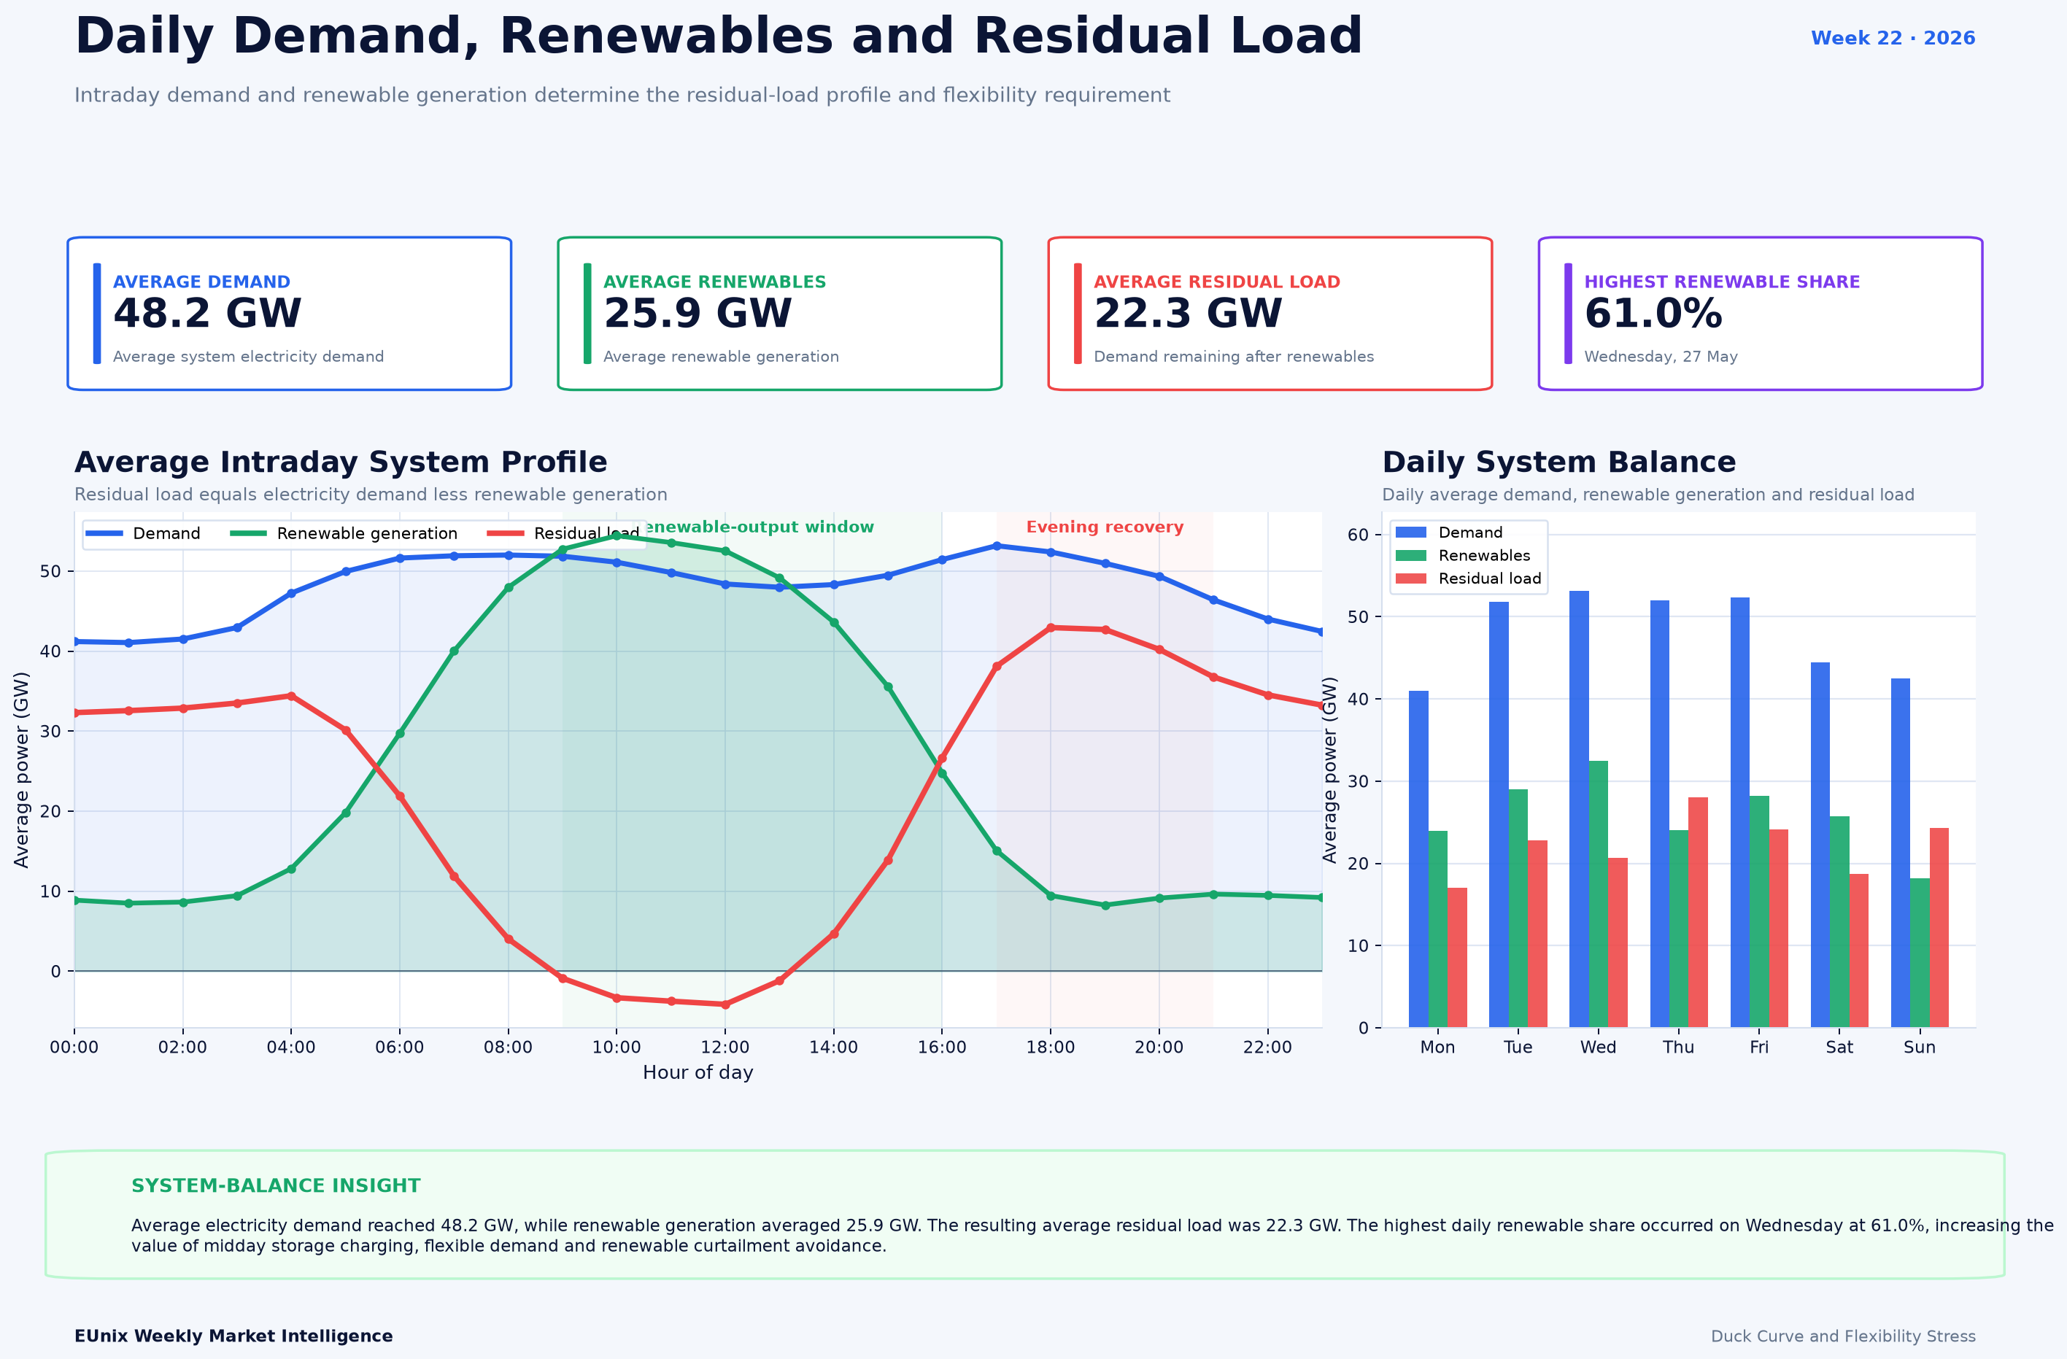
Task: Click the Wed label on the bar chart
Action: click(1598, 1048)
